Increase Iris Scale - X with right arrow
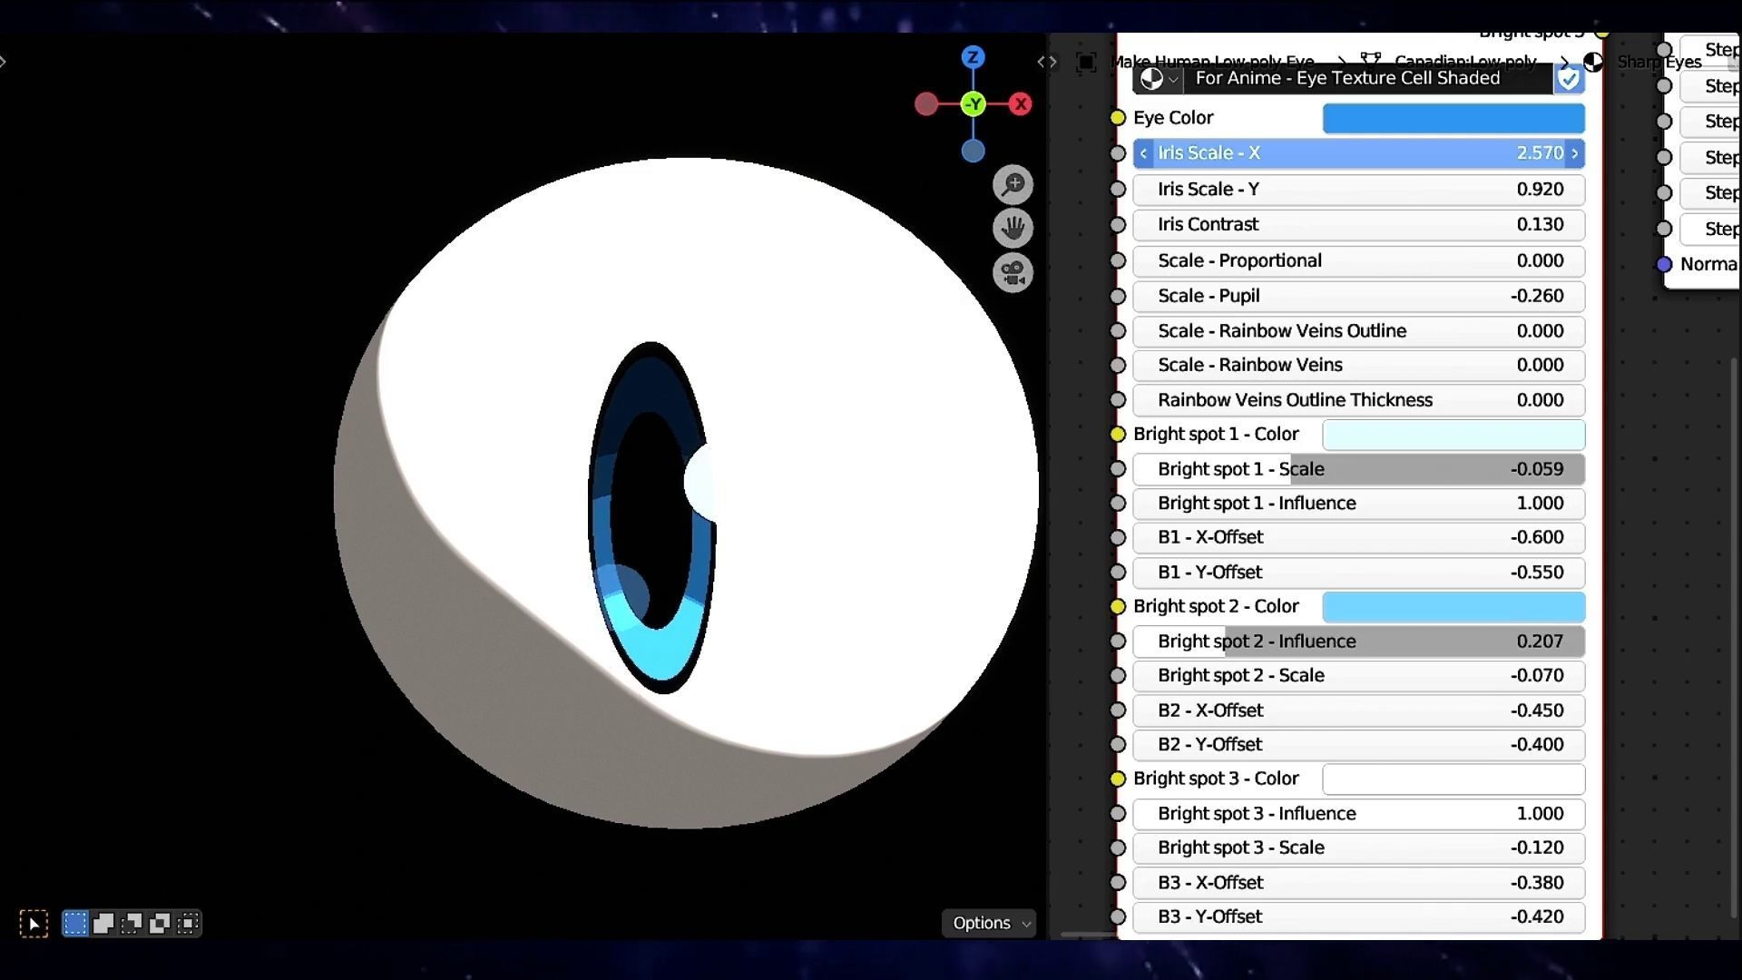Image resolution: width=1742 pixels, height=980 pixels. click(x=1575, y=153)
